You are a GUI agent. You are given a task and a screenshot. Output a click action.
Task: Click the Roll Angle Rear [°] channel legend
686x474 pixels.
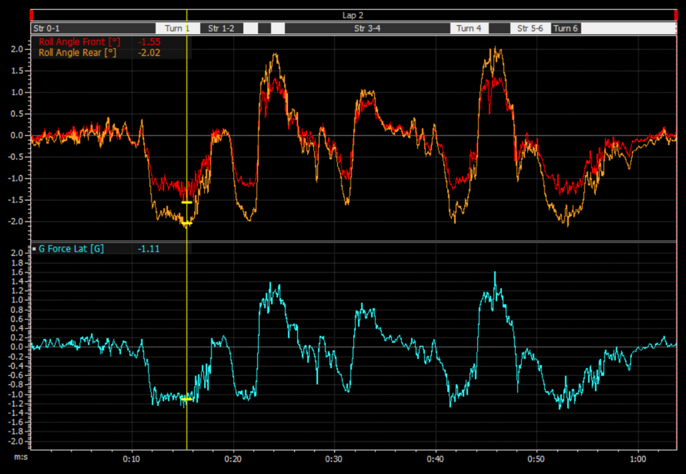click(77, 53)
